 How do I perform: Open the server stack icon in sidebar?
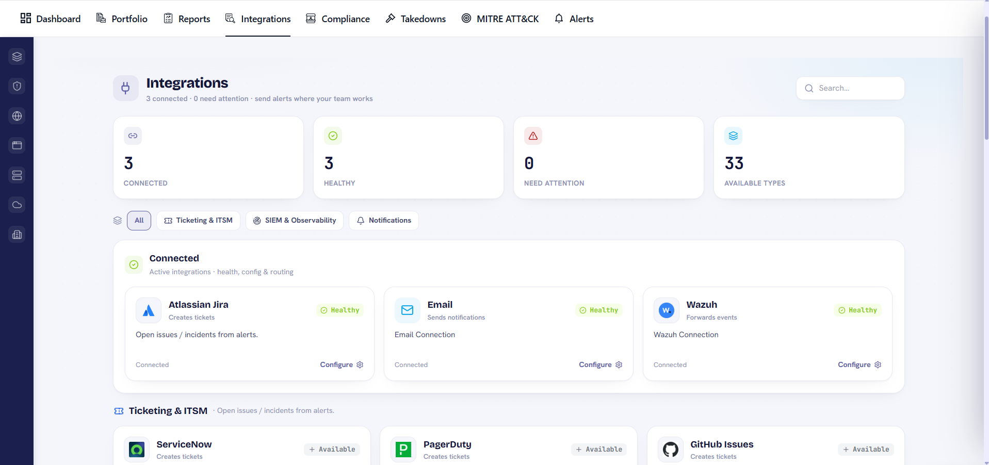(x=17, y=175)
